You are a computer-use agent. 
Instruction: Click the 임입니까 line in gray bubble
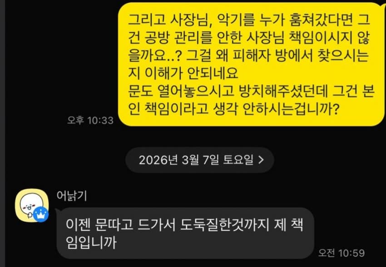[91, 242]
